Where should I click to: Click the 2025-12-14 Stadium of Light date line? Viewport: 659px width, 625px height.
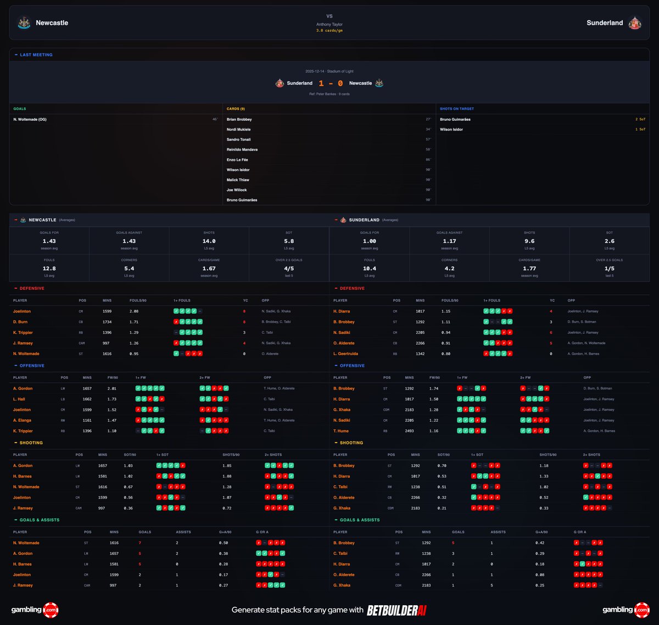coord(329,71)
